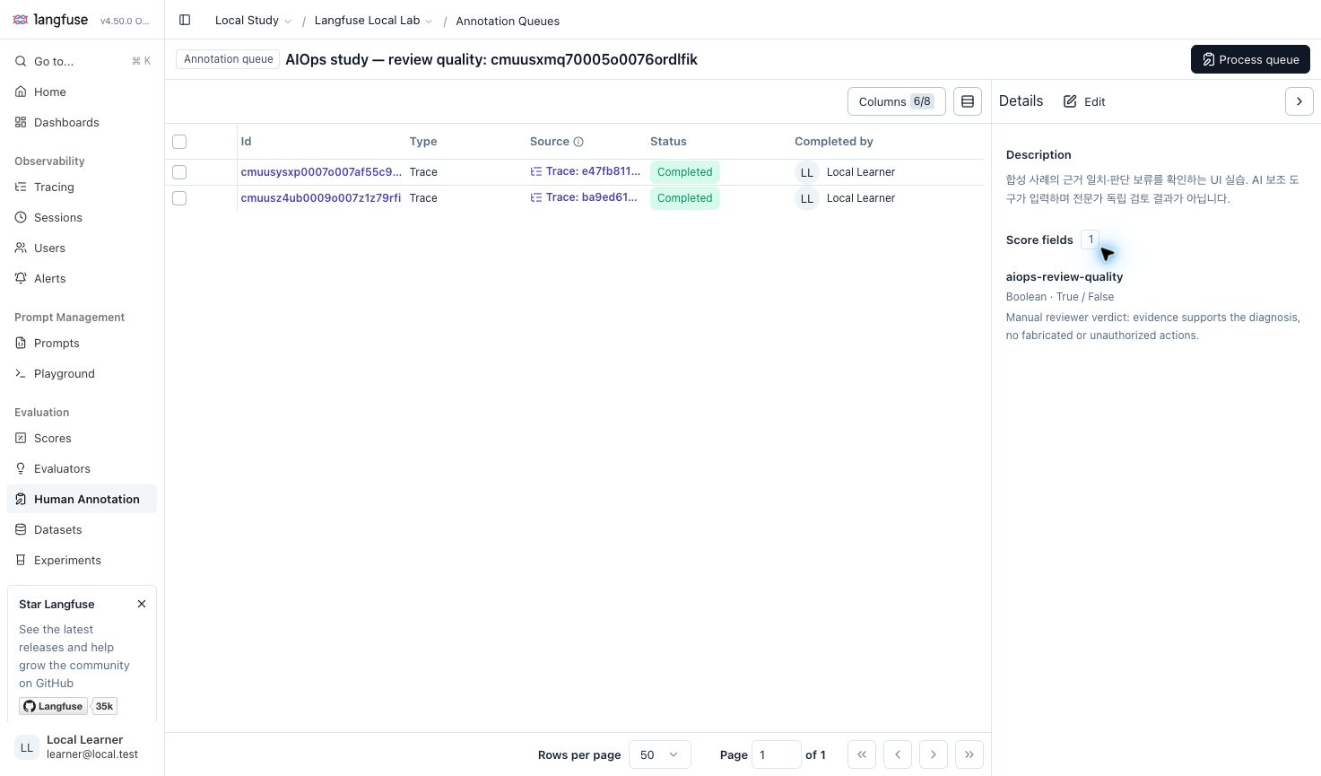The width and height of the screenshot is (1321, 776).
Task: Click the Process queue button
Action: click(1250, 59)
